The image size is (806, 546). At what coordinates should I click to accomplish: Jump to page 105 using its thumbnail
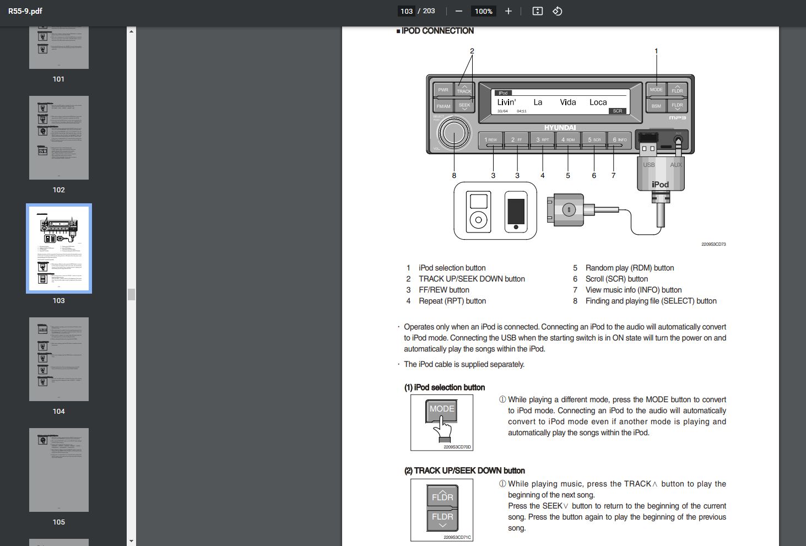[58, 470]
